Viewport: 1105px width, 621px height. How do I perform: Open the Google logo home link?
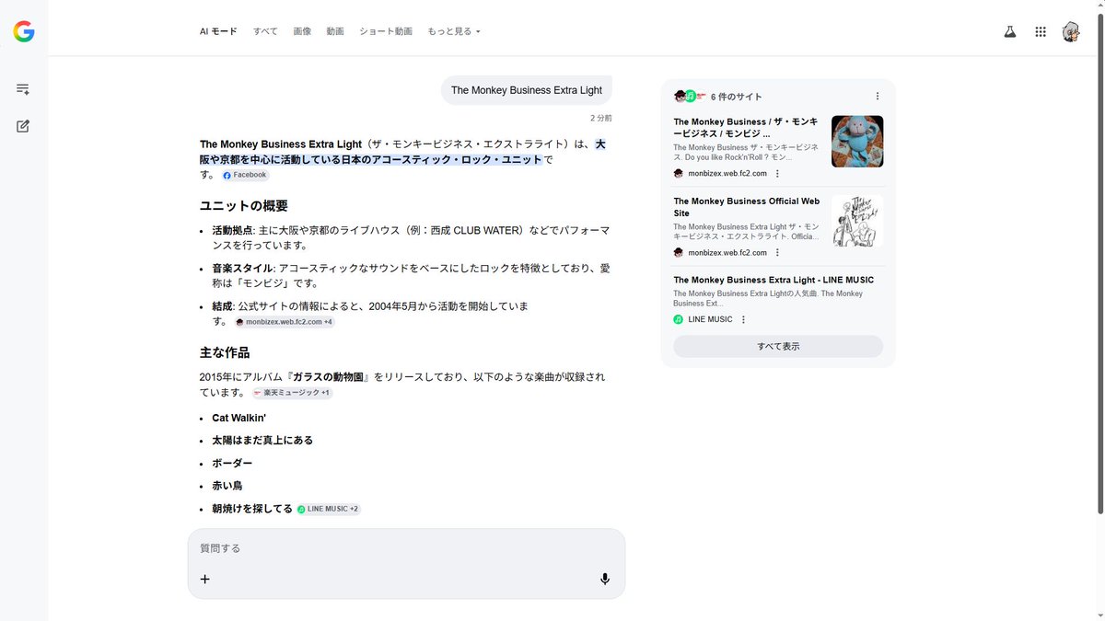24,32
